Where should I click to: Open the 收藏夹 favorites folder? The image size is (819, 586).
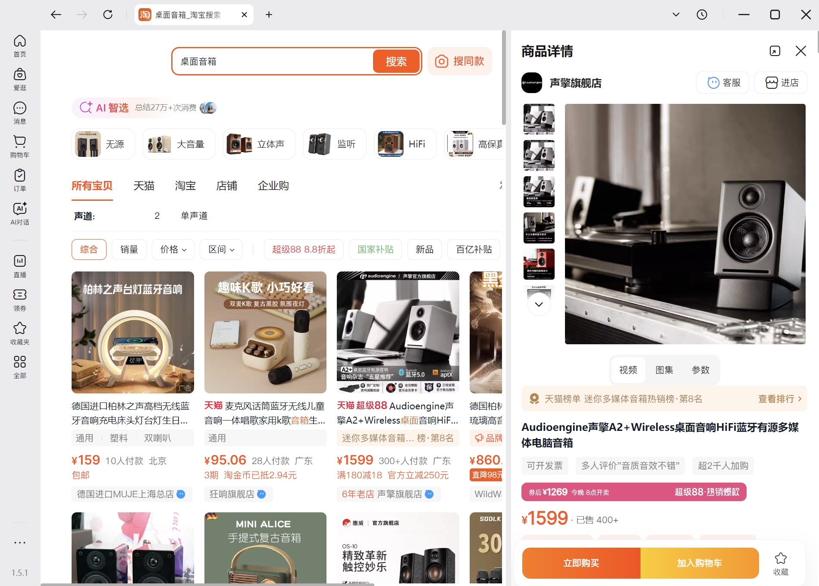pos(20,332)
